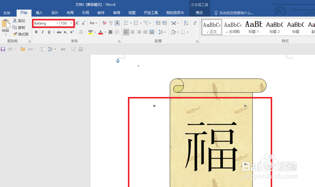Screen dimensions: 315x187
Task: Toggle subscript formatting
Action: (66, 32)
